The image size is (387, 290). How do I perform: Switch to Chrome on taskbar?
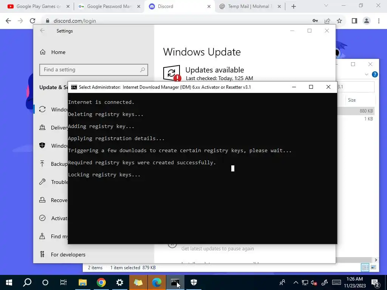(x=101, y=282)
